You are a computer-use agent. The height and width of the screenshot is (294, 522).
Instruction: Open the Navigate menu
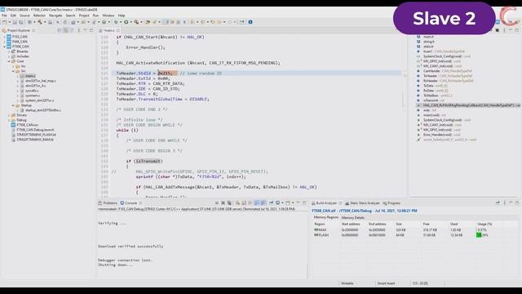55,16
